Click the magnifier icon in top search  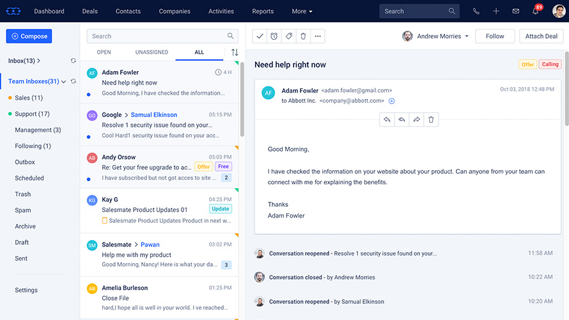[452, 12]
